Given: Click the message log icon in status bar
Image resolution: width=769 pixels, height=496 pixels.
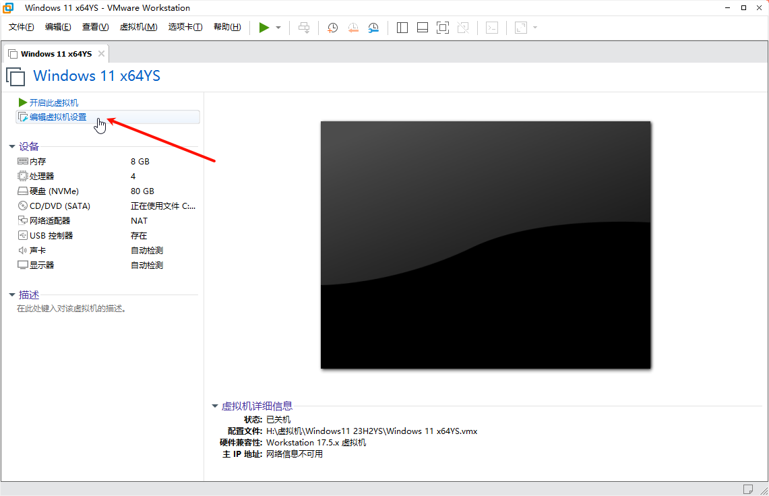Looking at the screenshot, I should point(748,489).
